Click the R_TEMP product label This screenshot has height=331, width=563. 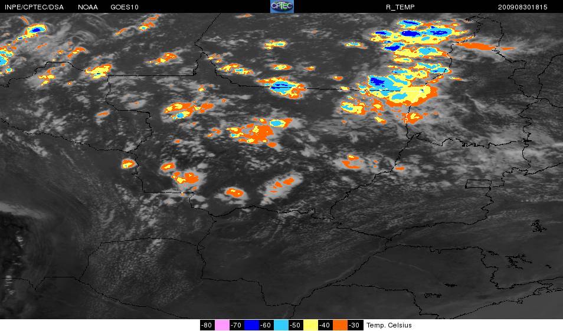click(x=400, y=7)
